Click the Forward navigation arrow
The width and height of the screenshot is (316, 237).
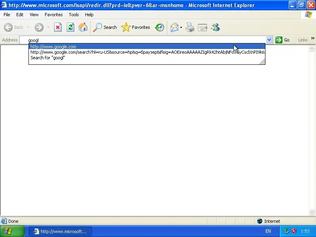click(x=39, y=27)
